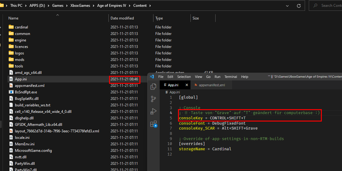Open the View menu in VS Code
Image resolution: width=342 pixels, height=171 pixels.
pyautogui.click(x=198, y=77)
